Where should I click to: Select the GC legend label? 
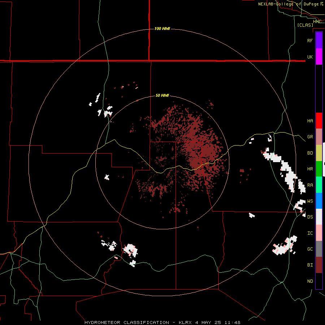click(x=310, y=249)
